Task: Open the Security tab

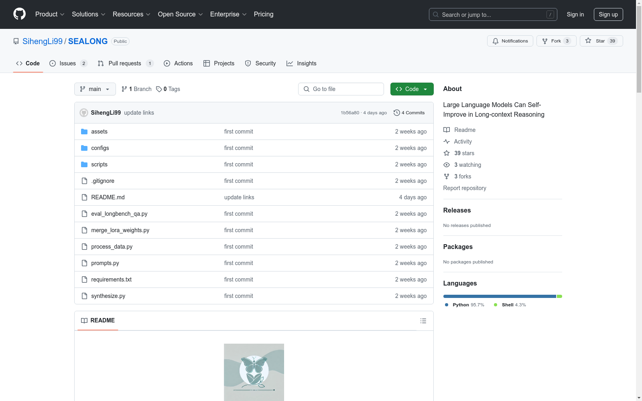Action: 260,63
